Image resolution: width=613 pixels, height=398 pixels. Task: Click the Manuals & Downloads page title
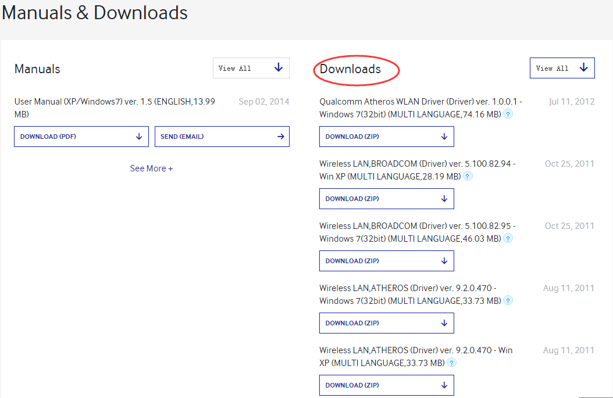[95, 13]
